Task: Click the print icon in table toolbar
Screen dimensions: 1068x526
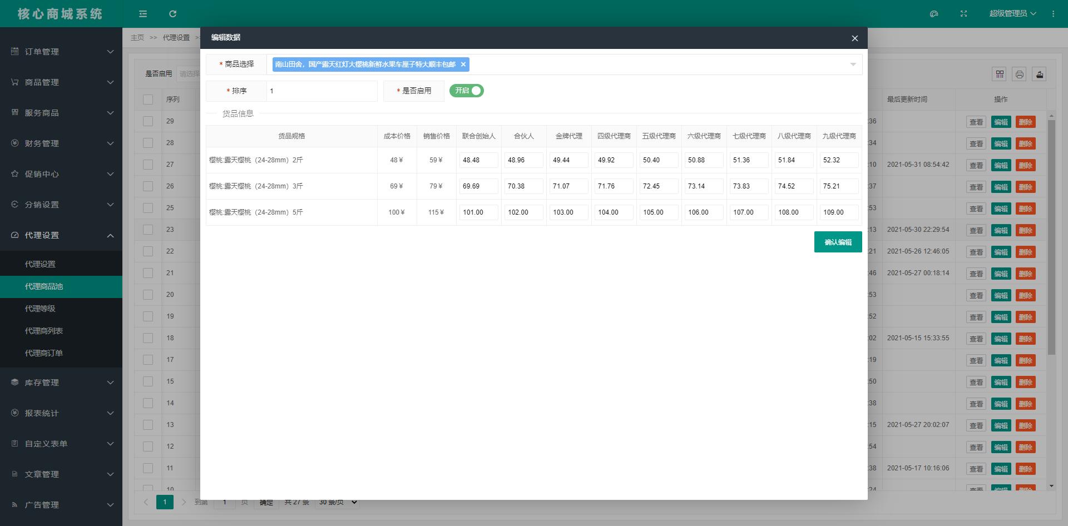Action: pos(1019,74)
